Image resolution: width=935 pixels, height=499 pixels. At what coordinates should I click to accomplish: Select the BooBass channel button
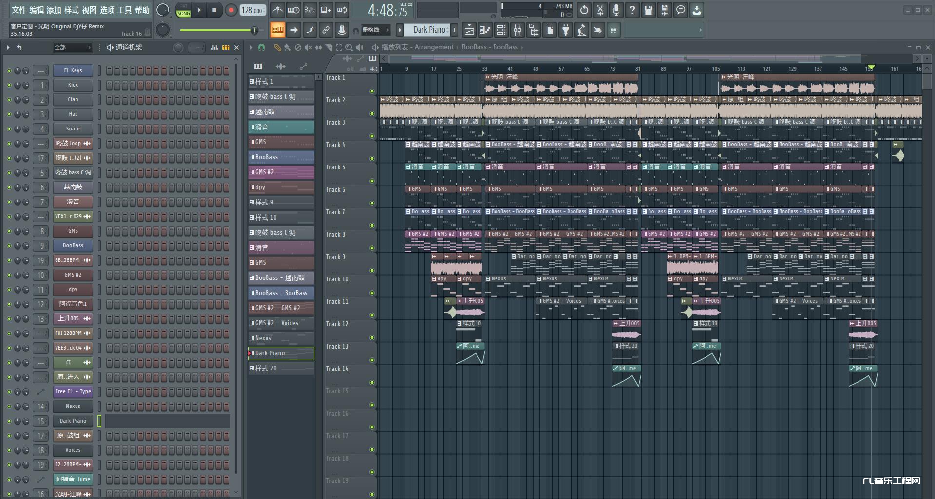pos(73,246)
